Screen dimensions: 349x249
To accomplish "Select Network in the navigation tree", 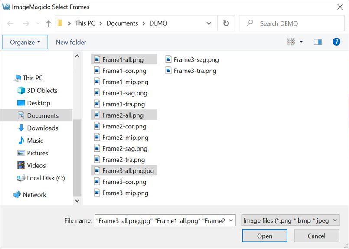I will 34,195.
